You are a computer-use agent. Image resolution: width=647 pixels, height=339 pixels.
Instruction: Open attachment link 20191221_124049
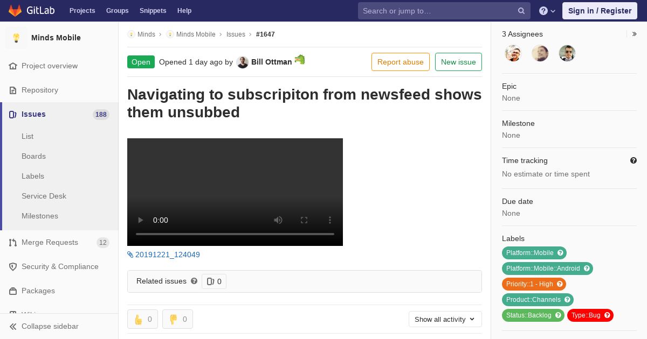[x=163, y=255]
